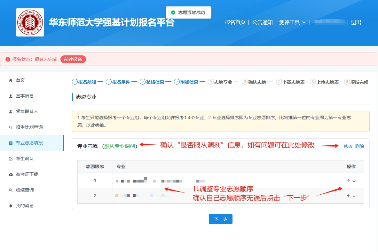Click the person icon beside 基本信息
378x252 pixels.
click(11, 96)
